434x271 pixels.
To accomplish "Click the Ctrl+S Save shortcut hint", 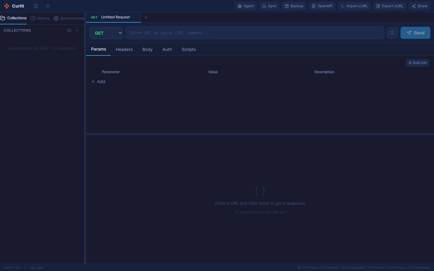I will tap(310, 268).
